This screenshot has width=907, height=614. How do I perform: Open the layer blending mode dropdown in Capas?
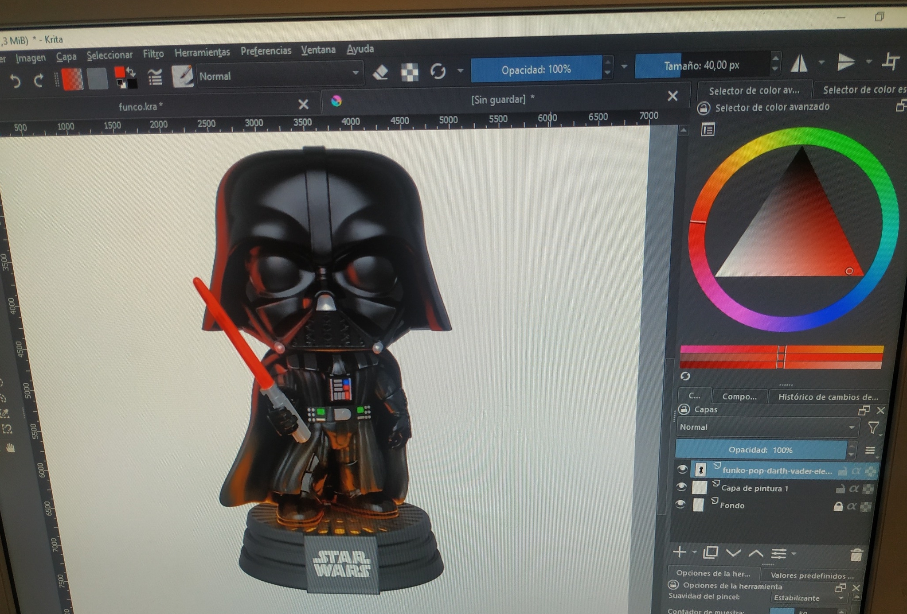pyautogui.click(x=767, y=427)
